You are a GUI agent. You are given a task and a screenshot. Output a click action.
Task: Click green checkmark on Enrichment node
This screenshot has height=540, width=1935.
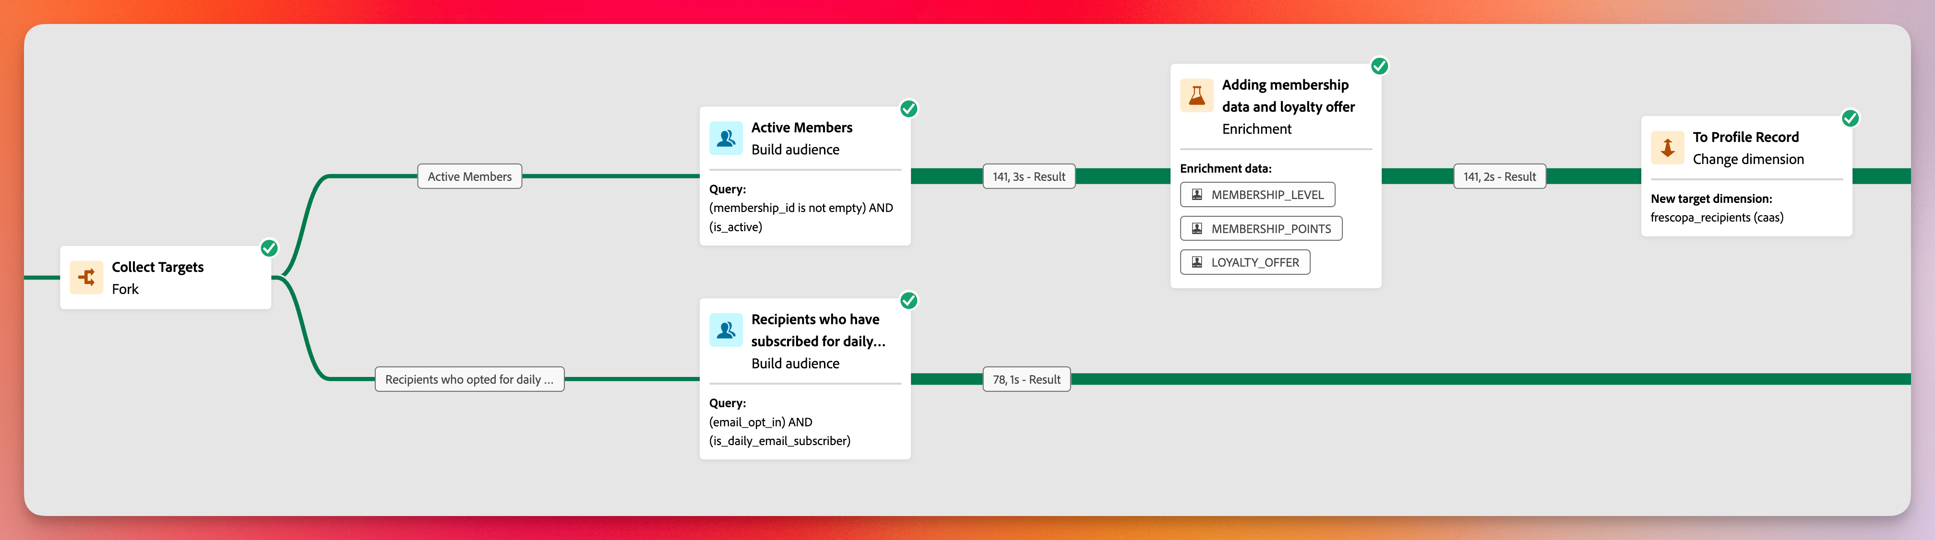point(1380,66)
